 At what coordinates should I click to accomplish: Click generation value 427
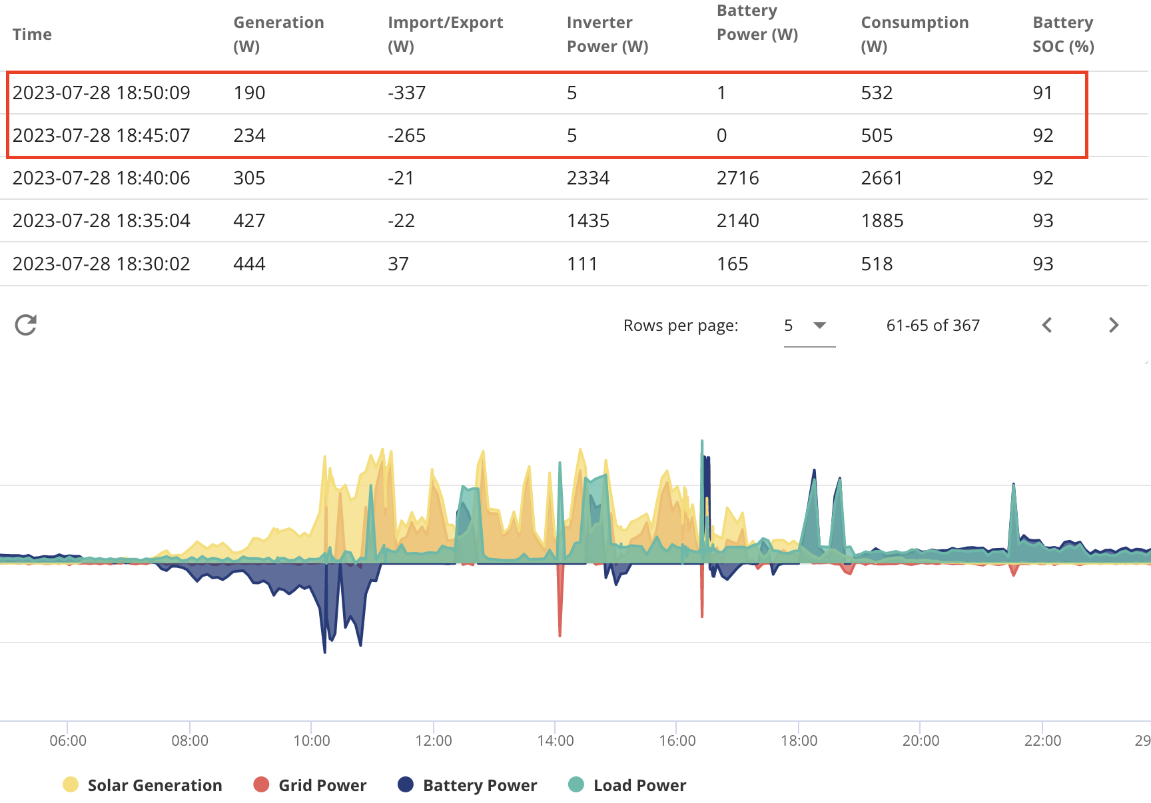(x=249, y=220)
